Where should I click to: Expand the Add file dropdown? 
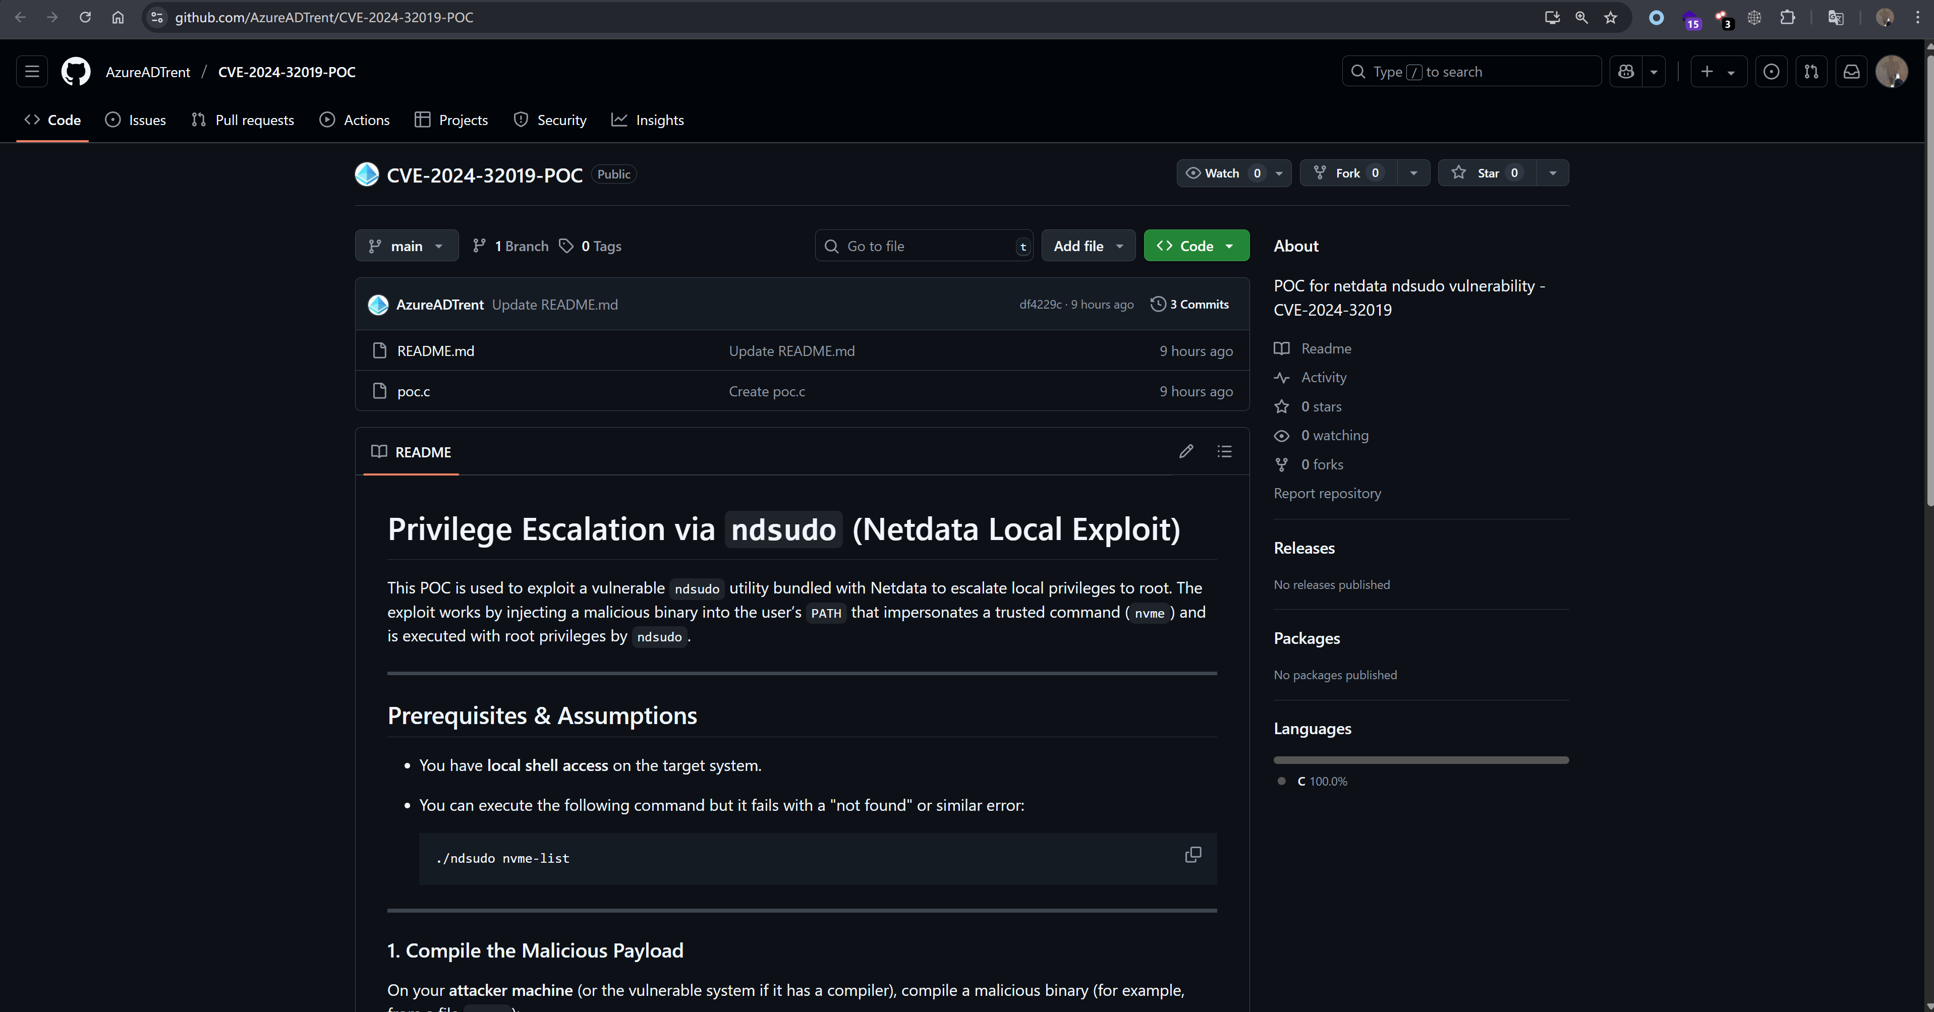[1088, 246]
